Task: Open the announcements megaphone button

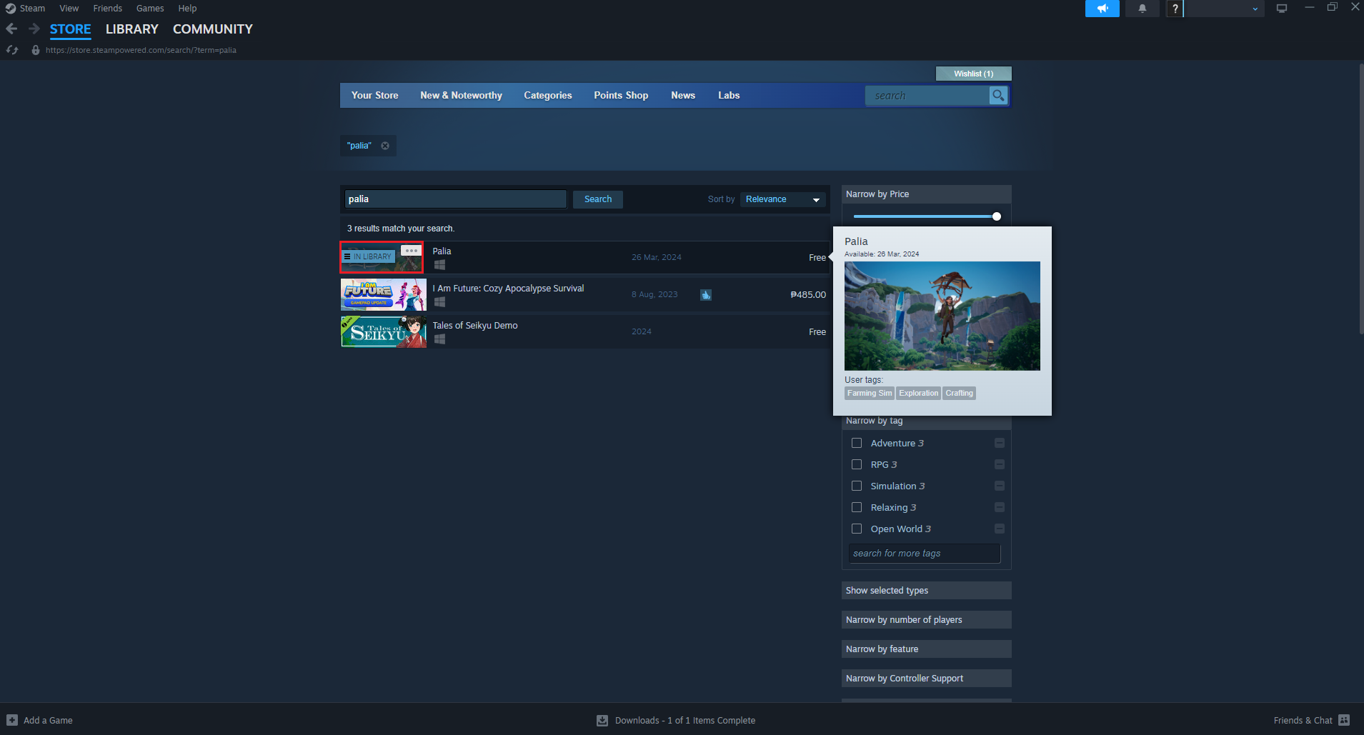Action: pos(1102,9)
